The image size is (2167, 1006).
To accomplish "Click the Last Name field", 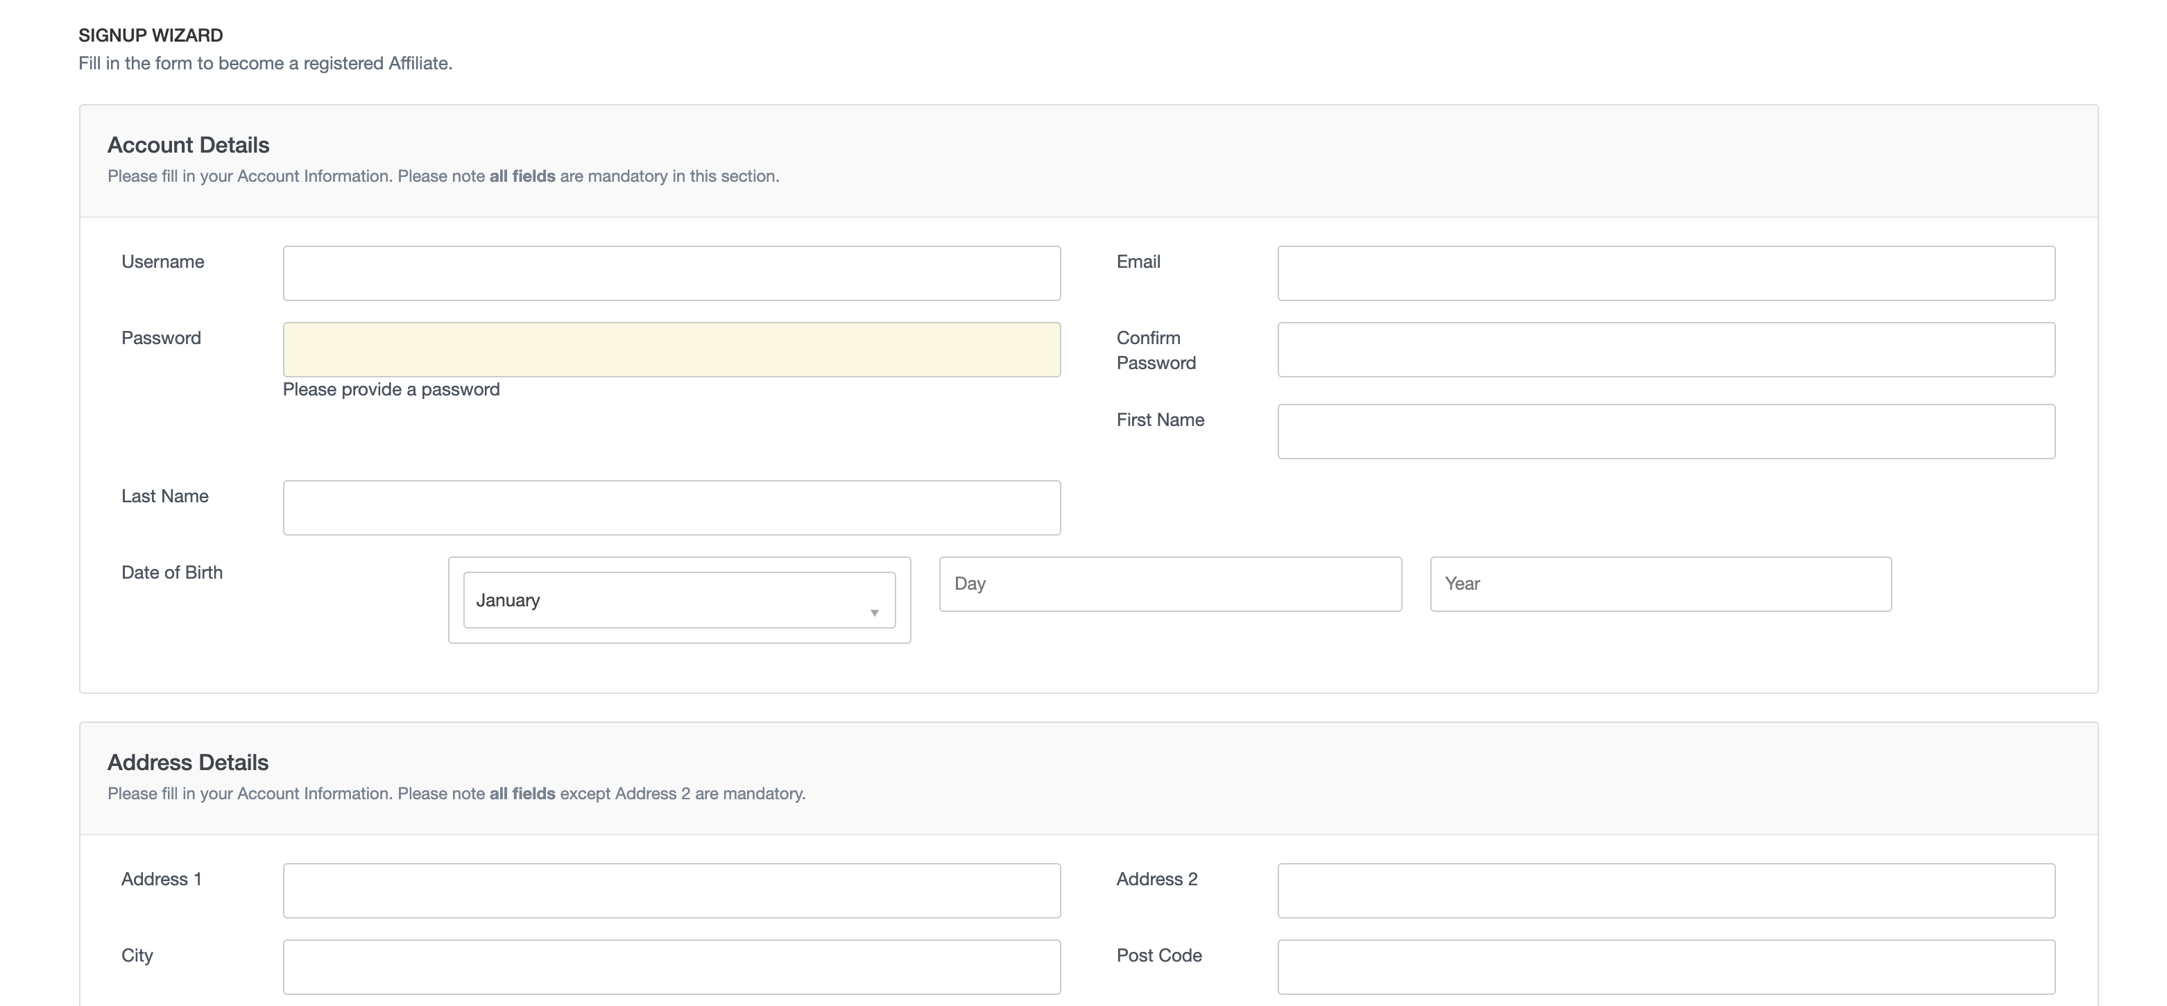I will click(671, 507).
